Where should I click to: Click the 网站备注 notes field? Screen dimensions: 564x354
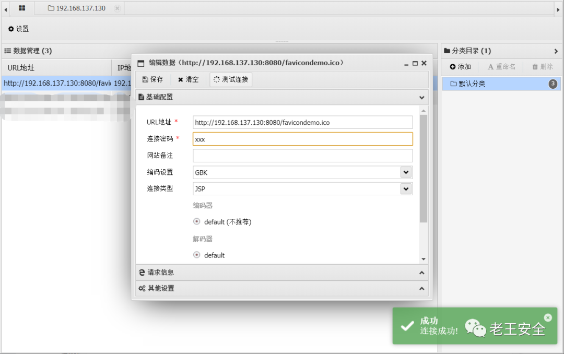(x=302, y=156)
